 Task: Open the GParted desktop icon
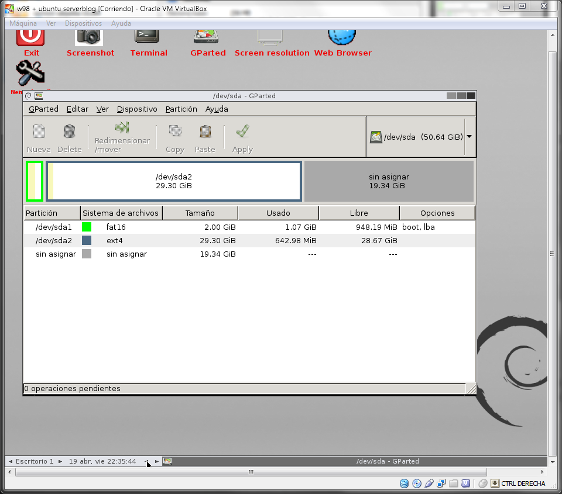coord(206,36)
